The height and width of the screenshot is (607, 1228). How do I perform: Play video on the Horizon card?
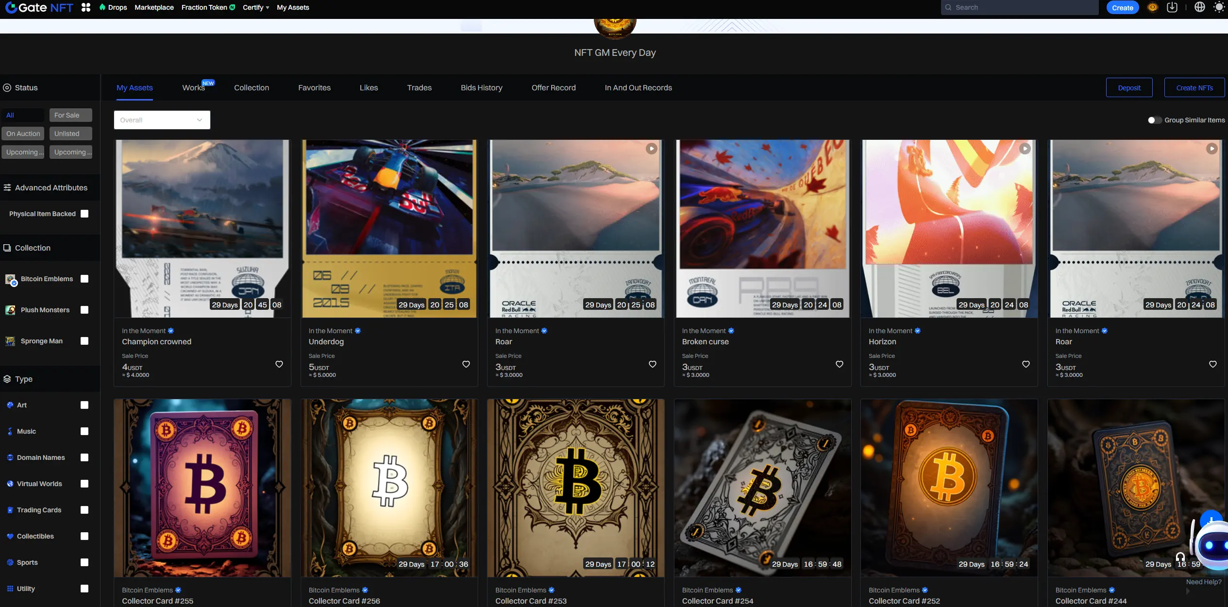(x=1025, y=149)
